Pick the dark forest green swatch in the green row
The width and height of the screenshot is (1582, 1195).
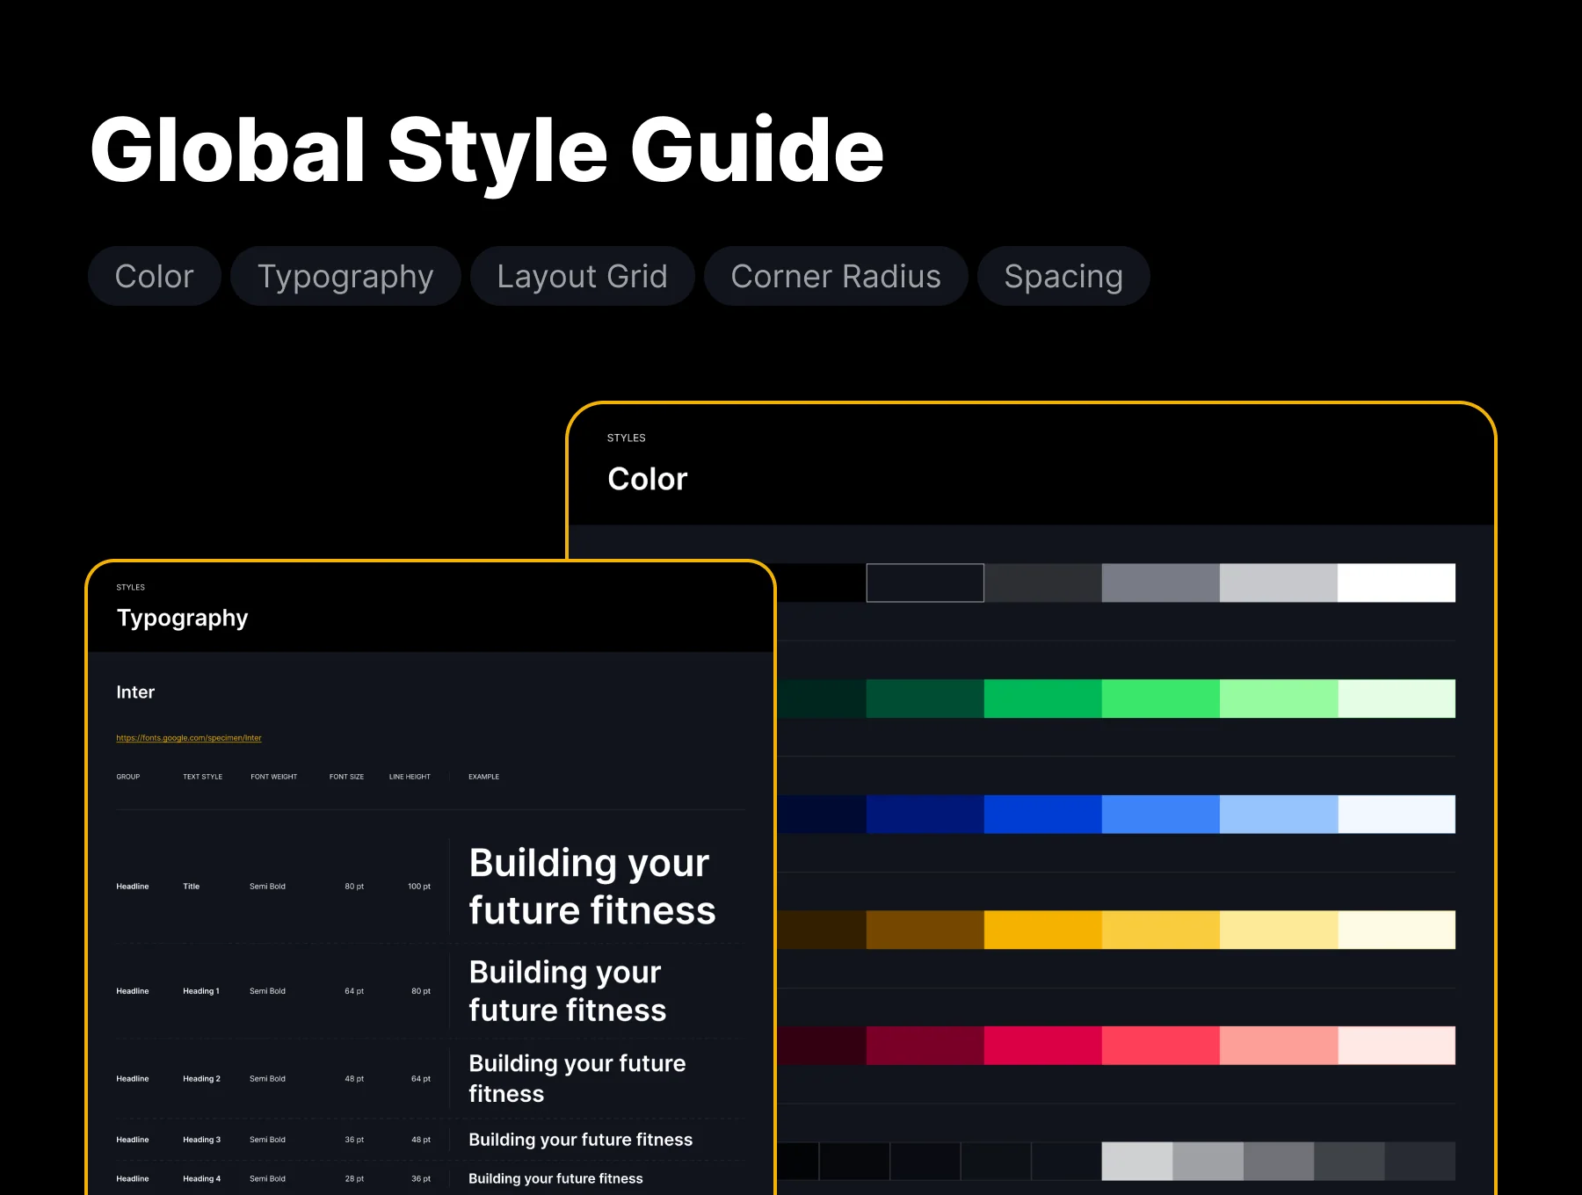coord(925,699)
